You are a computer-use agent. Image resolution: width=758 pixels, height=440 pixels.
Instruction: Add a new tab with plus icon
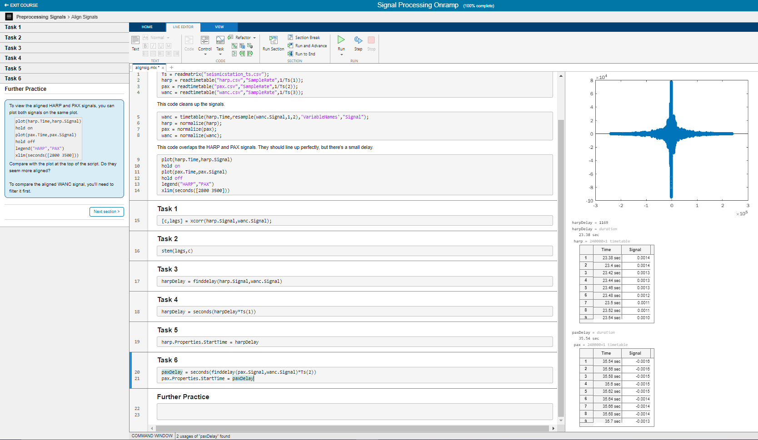click(172, 68)
